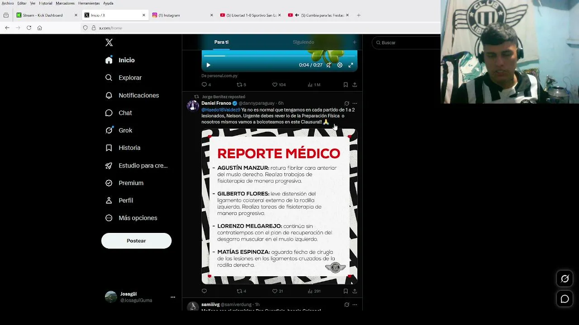This screenshot has width=579, height=325.
Task: Switch to Instagram browser tab
Action: click(183, 15)
